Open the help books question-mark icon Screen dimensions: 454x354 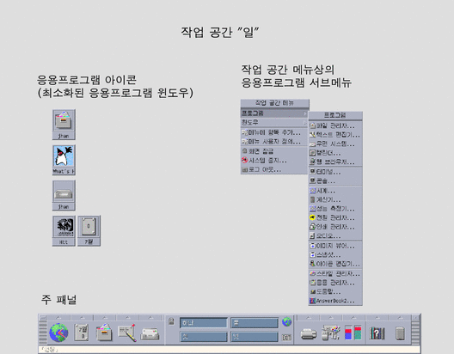(x=377, y=333)
